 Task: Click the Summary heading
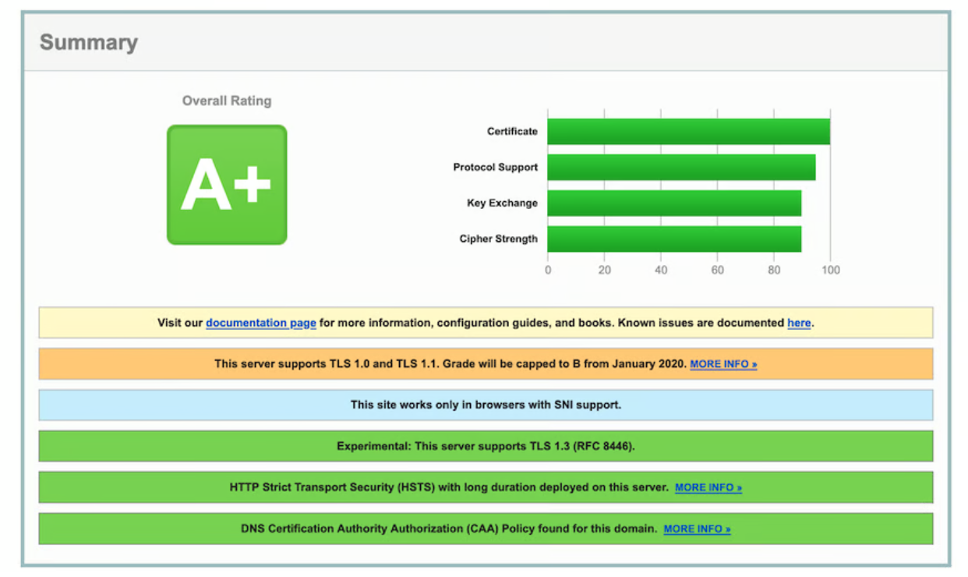coord(89,42)
